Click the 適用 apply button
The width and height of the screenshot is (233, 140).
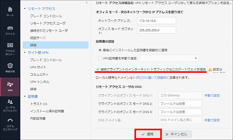pos(148,134)
